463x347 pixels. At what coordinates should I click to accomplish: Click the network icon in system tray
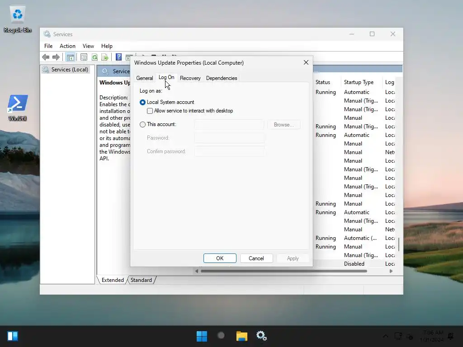coord(398,336)
